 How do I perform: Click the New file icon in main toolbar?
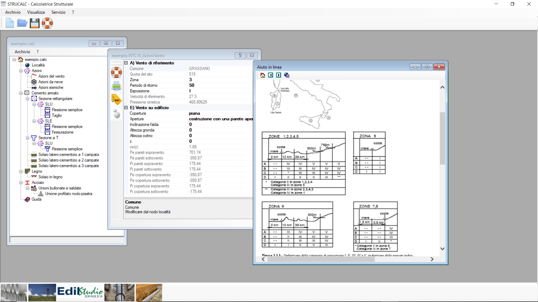click(x=10, y=23)
